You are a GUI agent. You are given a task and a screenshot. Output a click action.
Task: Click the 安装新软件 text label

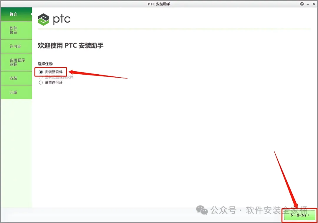click(54, 72)
